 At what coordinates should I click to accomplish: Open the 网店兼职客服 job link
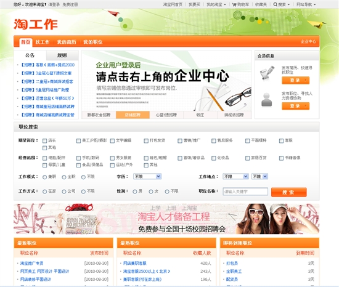pos(135,263)
